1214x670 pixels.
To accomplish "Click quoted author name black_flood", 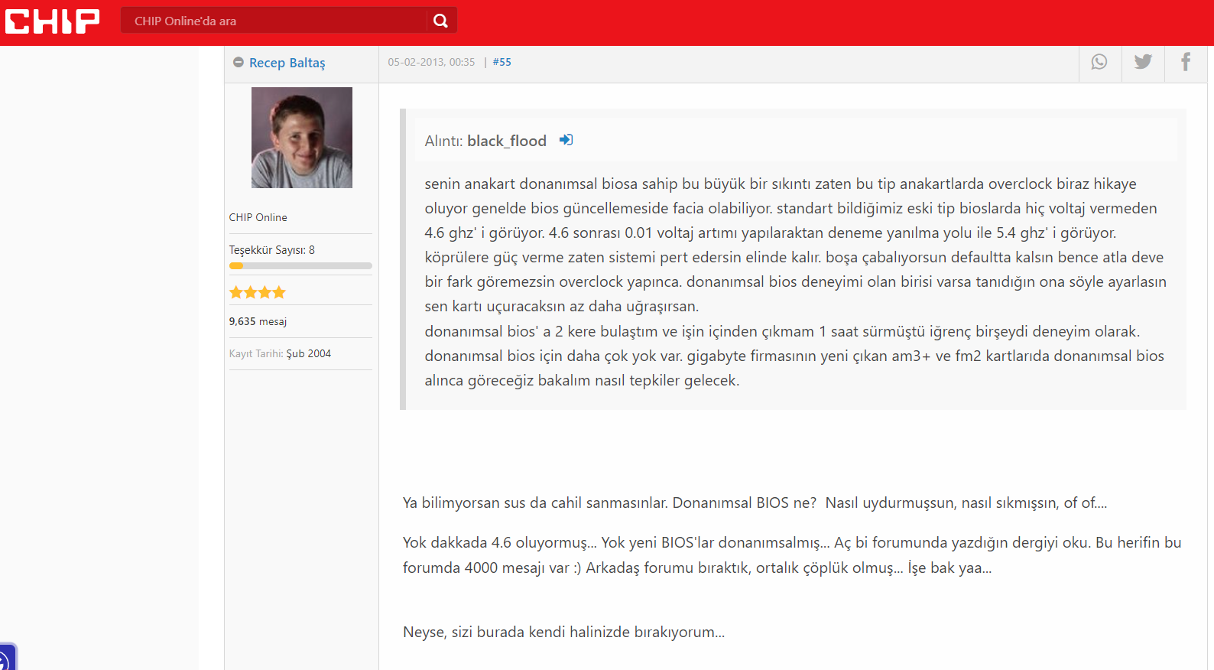I will point(507,141).
